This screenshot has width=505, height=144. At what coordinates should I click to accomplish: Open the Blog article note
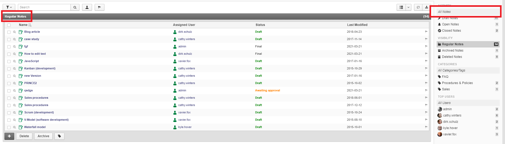[32, 32]
